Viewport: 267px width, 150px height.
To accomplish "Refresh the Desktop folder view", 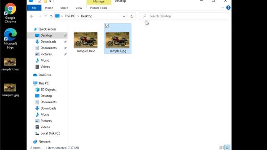I will click(132, 16).
